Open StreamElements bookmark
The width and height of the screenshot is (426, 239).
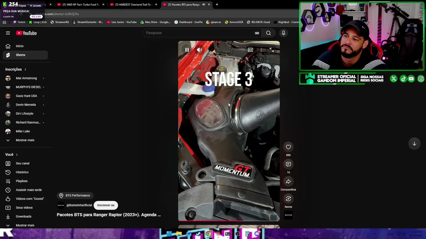(x=88, y=22)
